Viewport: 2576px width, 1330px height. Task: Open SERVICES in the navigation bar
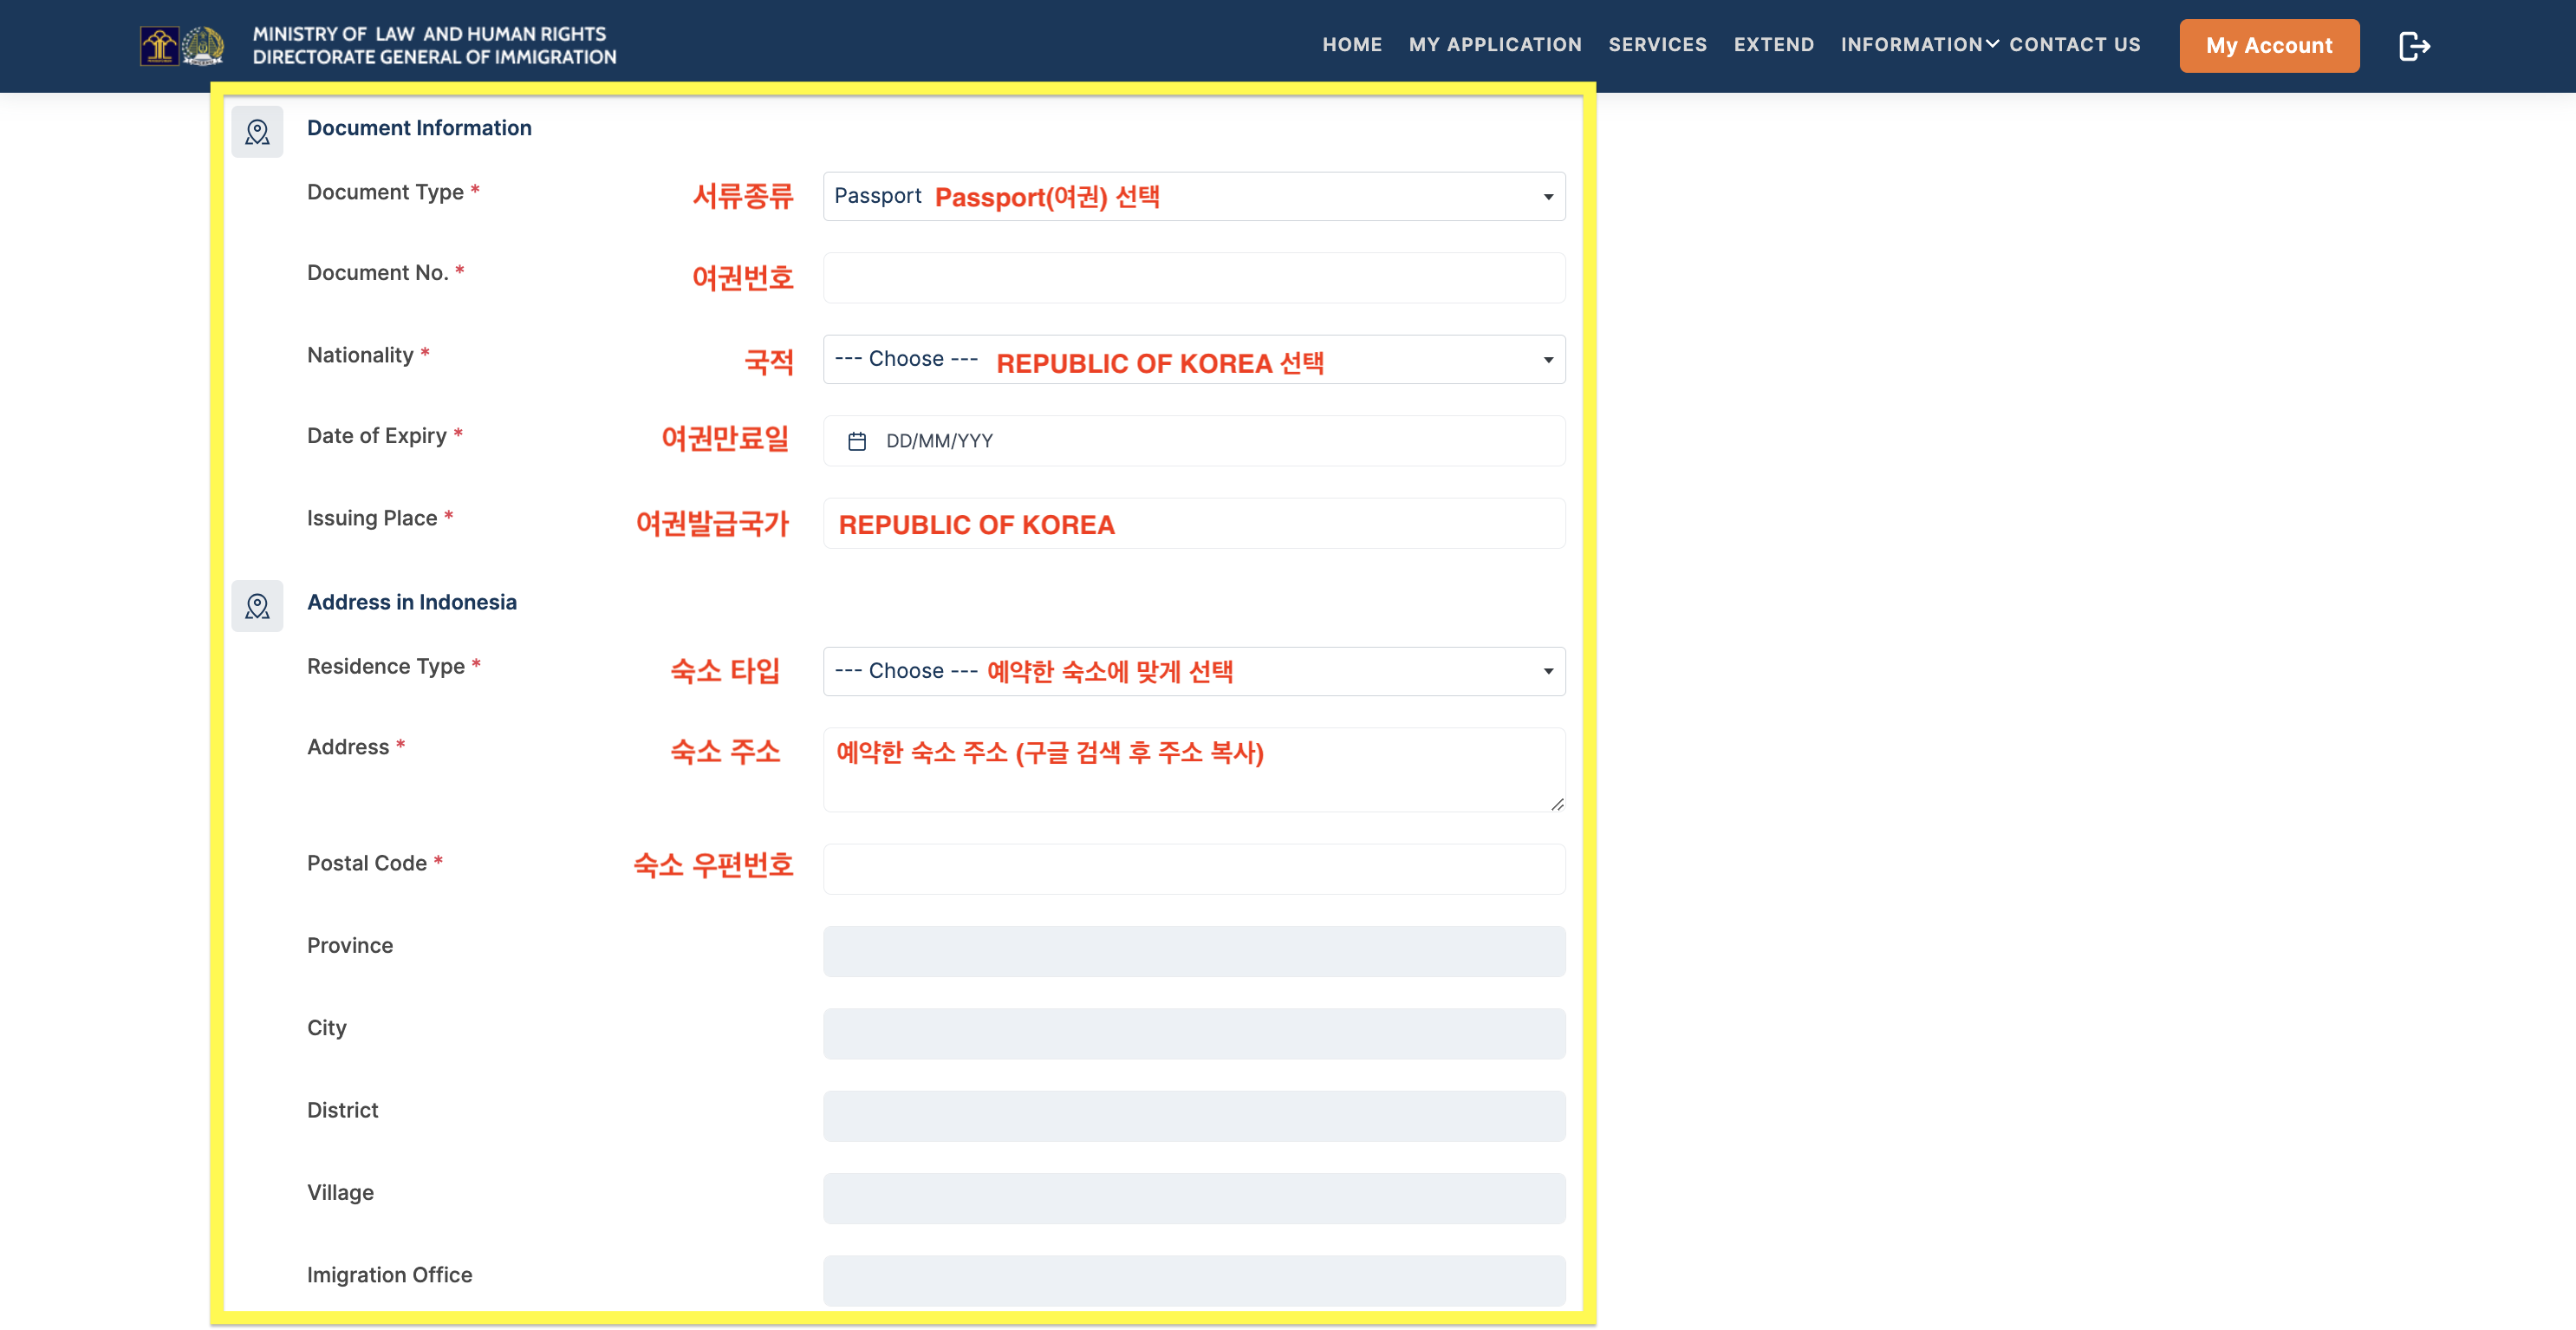pos(1657,45)
